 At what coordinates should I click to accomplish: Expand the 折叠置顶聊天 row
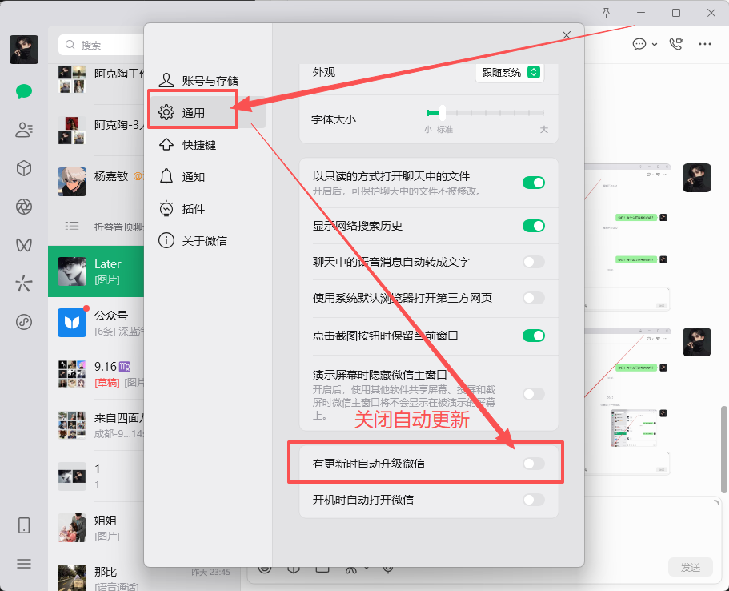[x=96, y=227]
